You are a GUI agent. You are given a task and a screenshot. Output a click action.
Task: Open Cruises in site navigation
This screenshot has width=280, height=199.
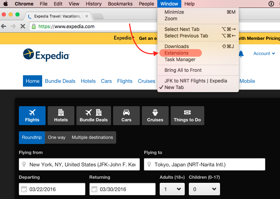click(146, 81)
